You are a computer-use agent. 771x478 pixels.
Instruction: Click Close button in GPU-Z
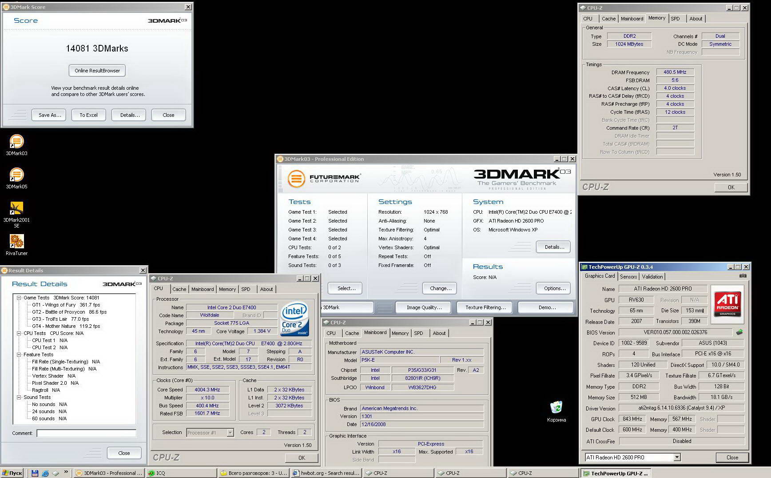(x=732, y=457)
